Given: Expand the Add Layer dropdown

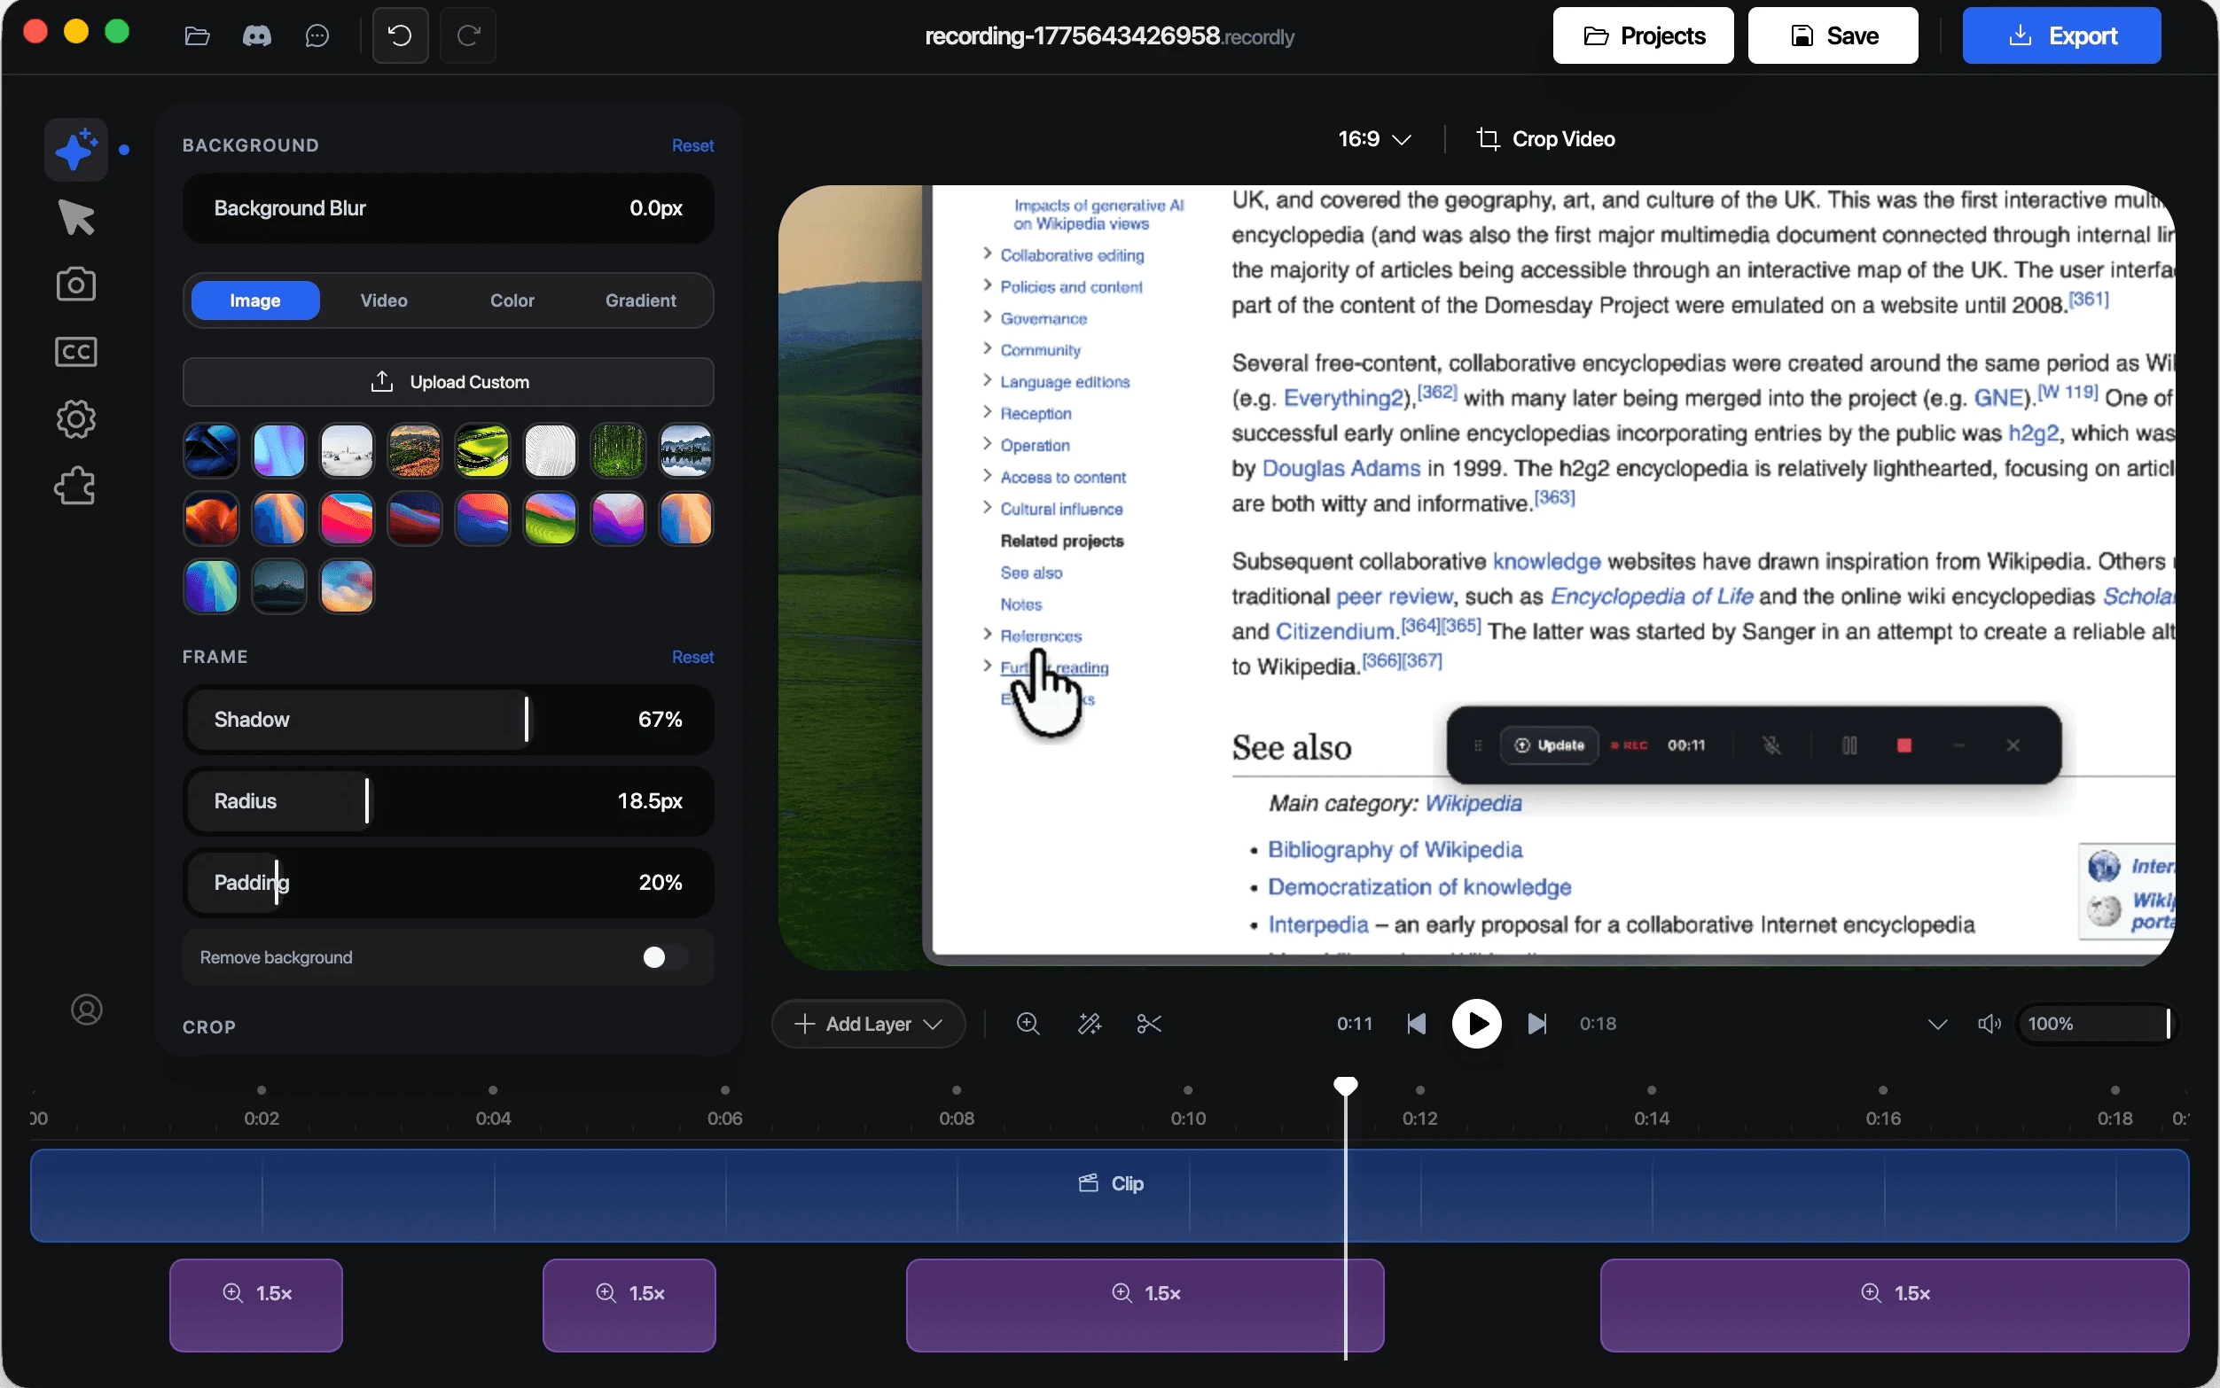Looking at the screenshot, I should [x=868, y=1024].
